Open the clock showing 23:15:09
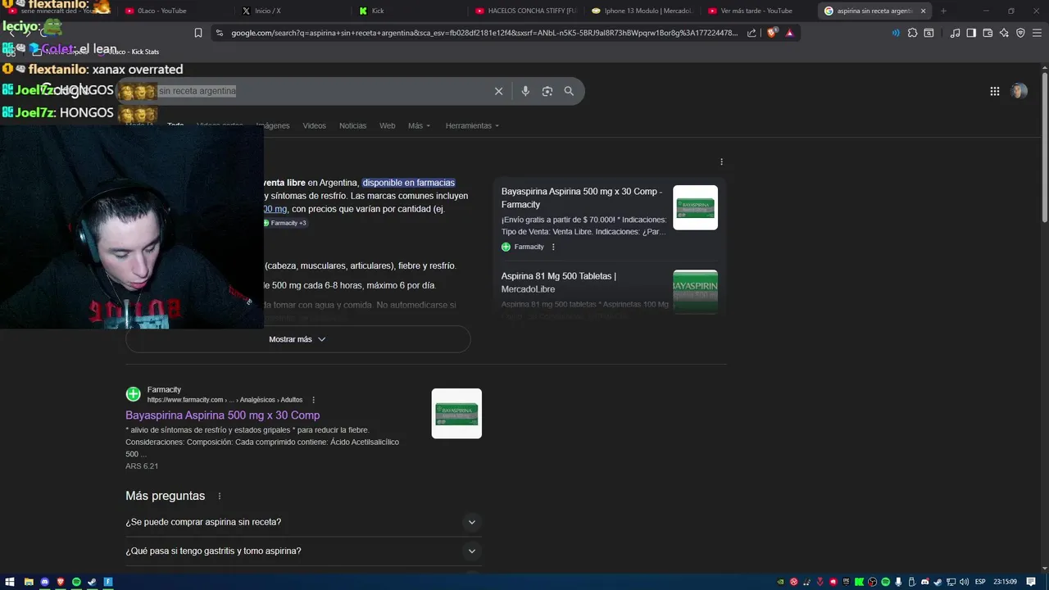Image resolution: width=1049 pixels, height=590 pixels. point(1005,582)
